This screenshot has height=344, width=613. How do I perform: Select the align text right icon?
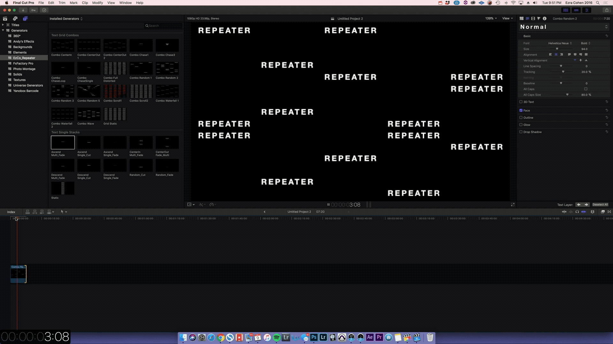[562, 54]
